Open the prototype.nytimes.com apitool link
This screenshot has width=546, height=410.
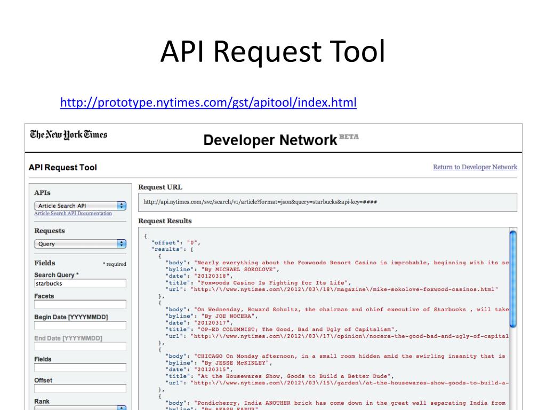208,102
